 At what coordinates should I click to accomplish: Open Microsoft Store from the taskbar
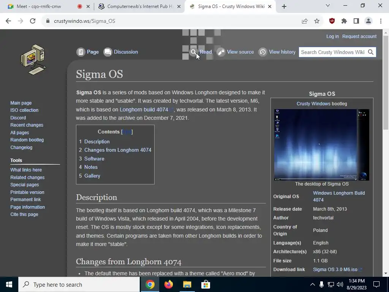[x=206, y=284]
